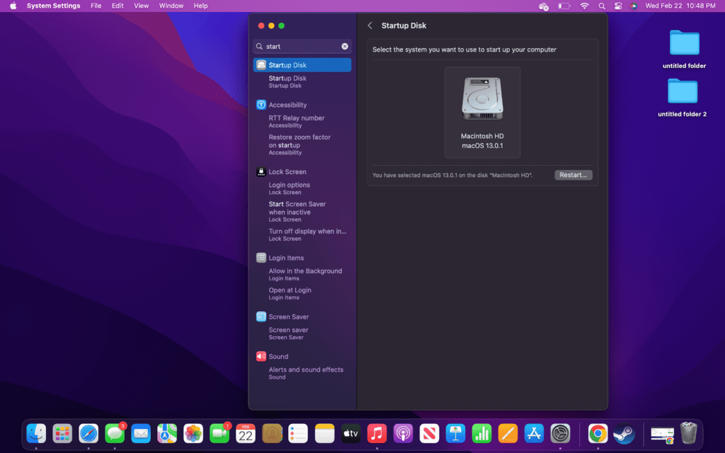Open Notes from the Dock
This screenshot has width=725, height=453.
324,434
